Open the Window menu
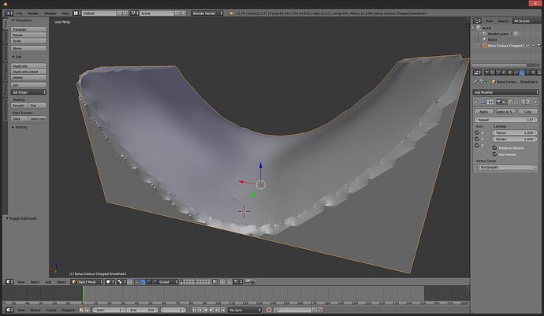 50,13
